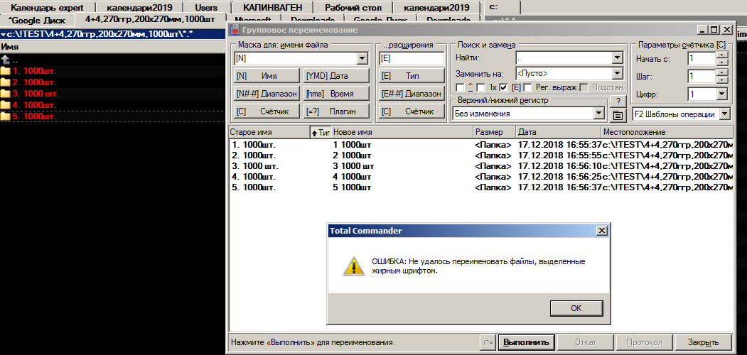The image size is (747, 355).
Task: Open the 'Рабочий стол' tab
Action: (x=353, y=8)
